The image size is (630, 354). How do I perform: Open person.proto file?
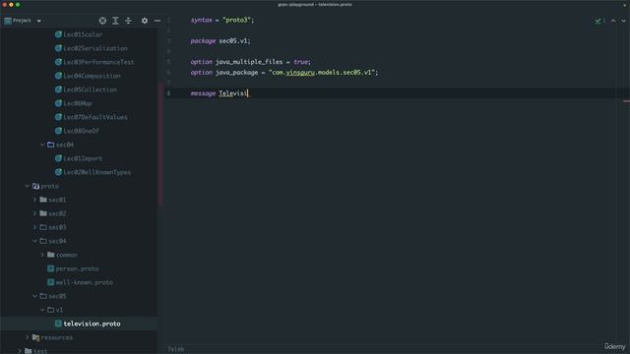click(x=77, y=268)
